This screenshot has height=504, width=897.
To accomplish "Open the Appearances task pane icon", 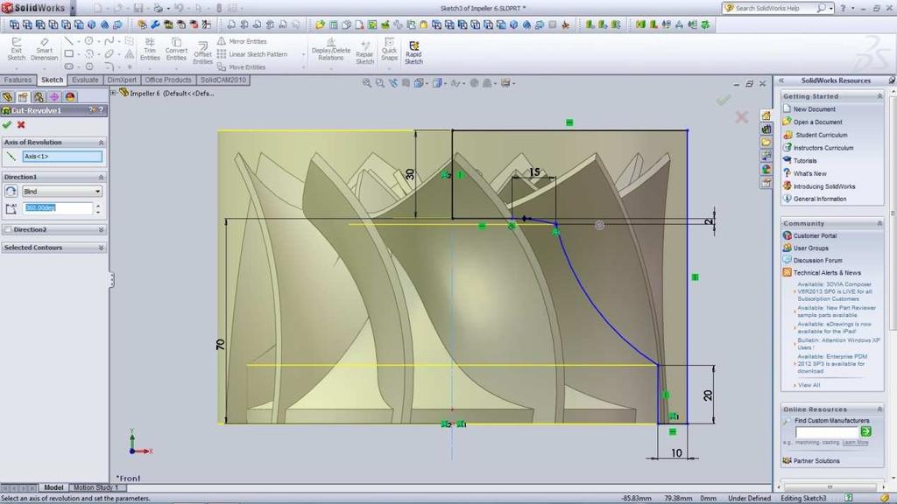I will 766,169.
